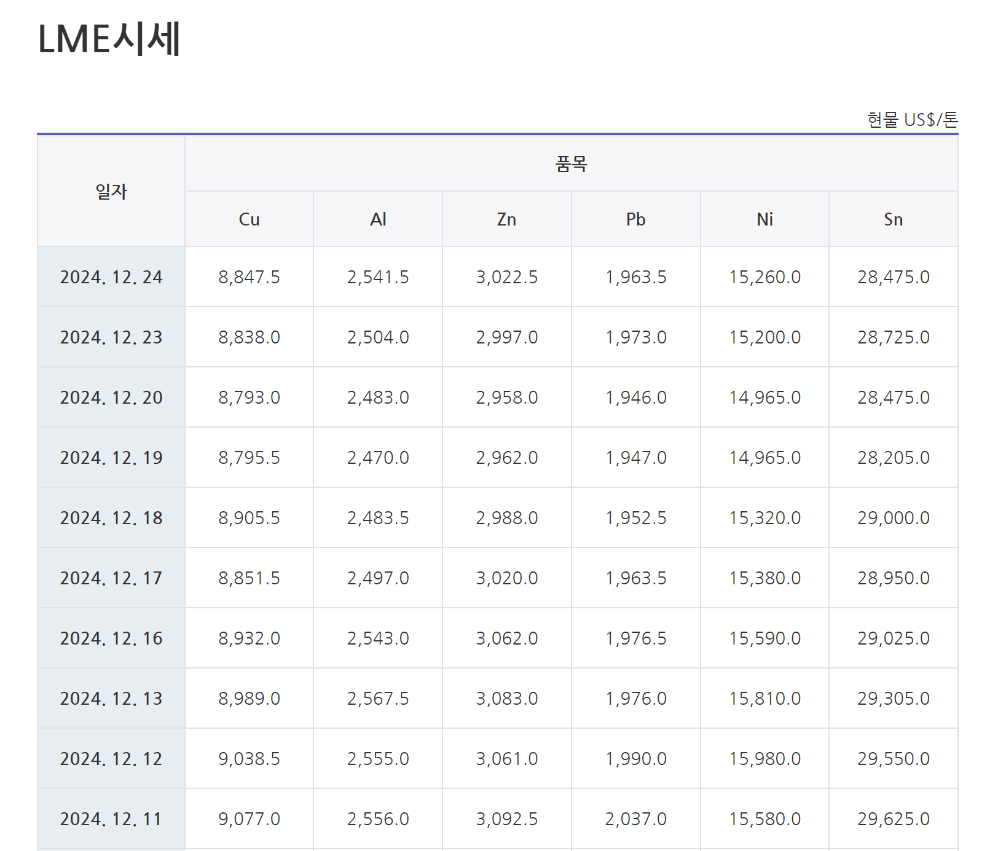Select the Cu column header
This screenshot has height=851, width=998.
[249, 219]
